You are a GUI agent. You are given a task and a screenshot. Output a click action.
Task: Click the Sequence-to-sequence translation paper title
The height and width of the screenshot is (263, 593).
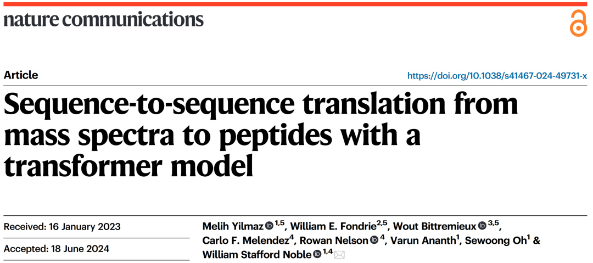pos(261,136)
